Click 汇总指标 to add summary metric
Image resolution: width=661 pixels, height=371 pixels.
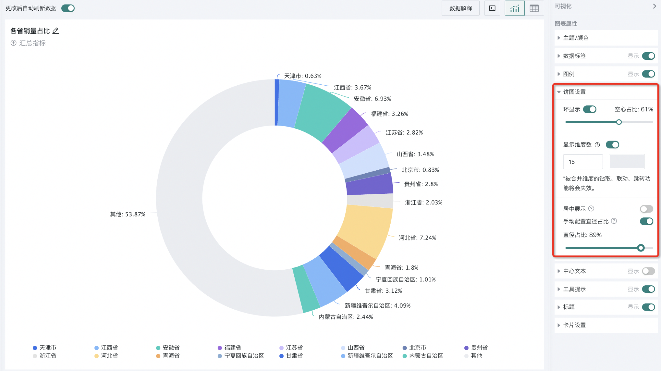click(x=33, y=43)
